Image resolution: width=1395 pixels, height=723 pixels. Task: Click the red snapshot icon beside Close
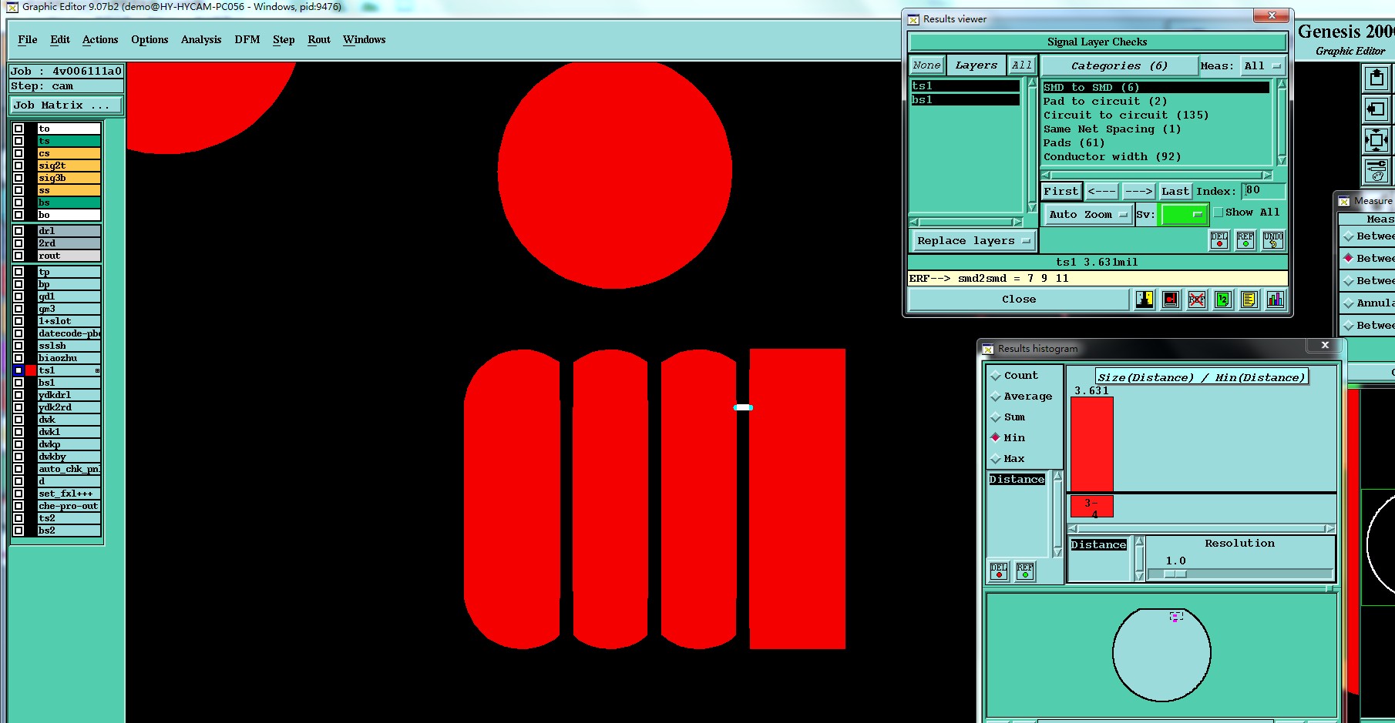pyautogui.click(x=1171, y=300)
